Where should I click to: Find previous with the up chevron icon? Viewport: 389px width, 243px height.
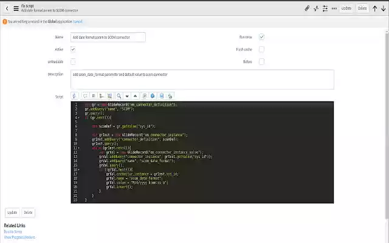click(135, 96)
